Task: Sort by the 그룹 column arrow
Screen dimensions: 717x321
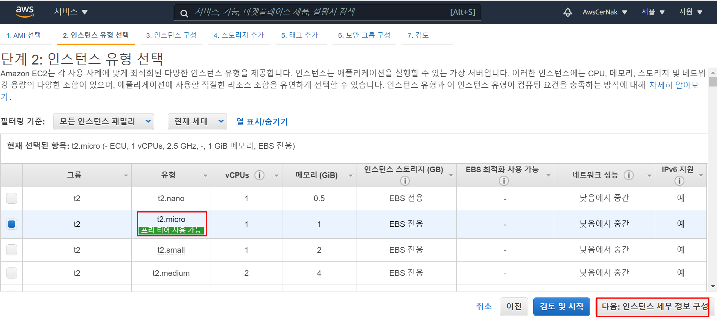Action: [126, 176]
